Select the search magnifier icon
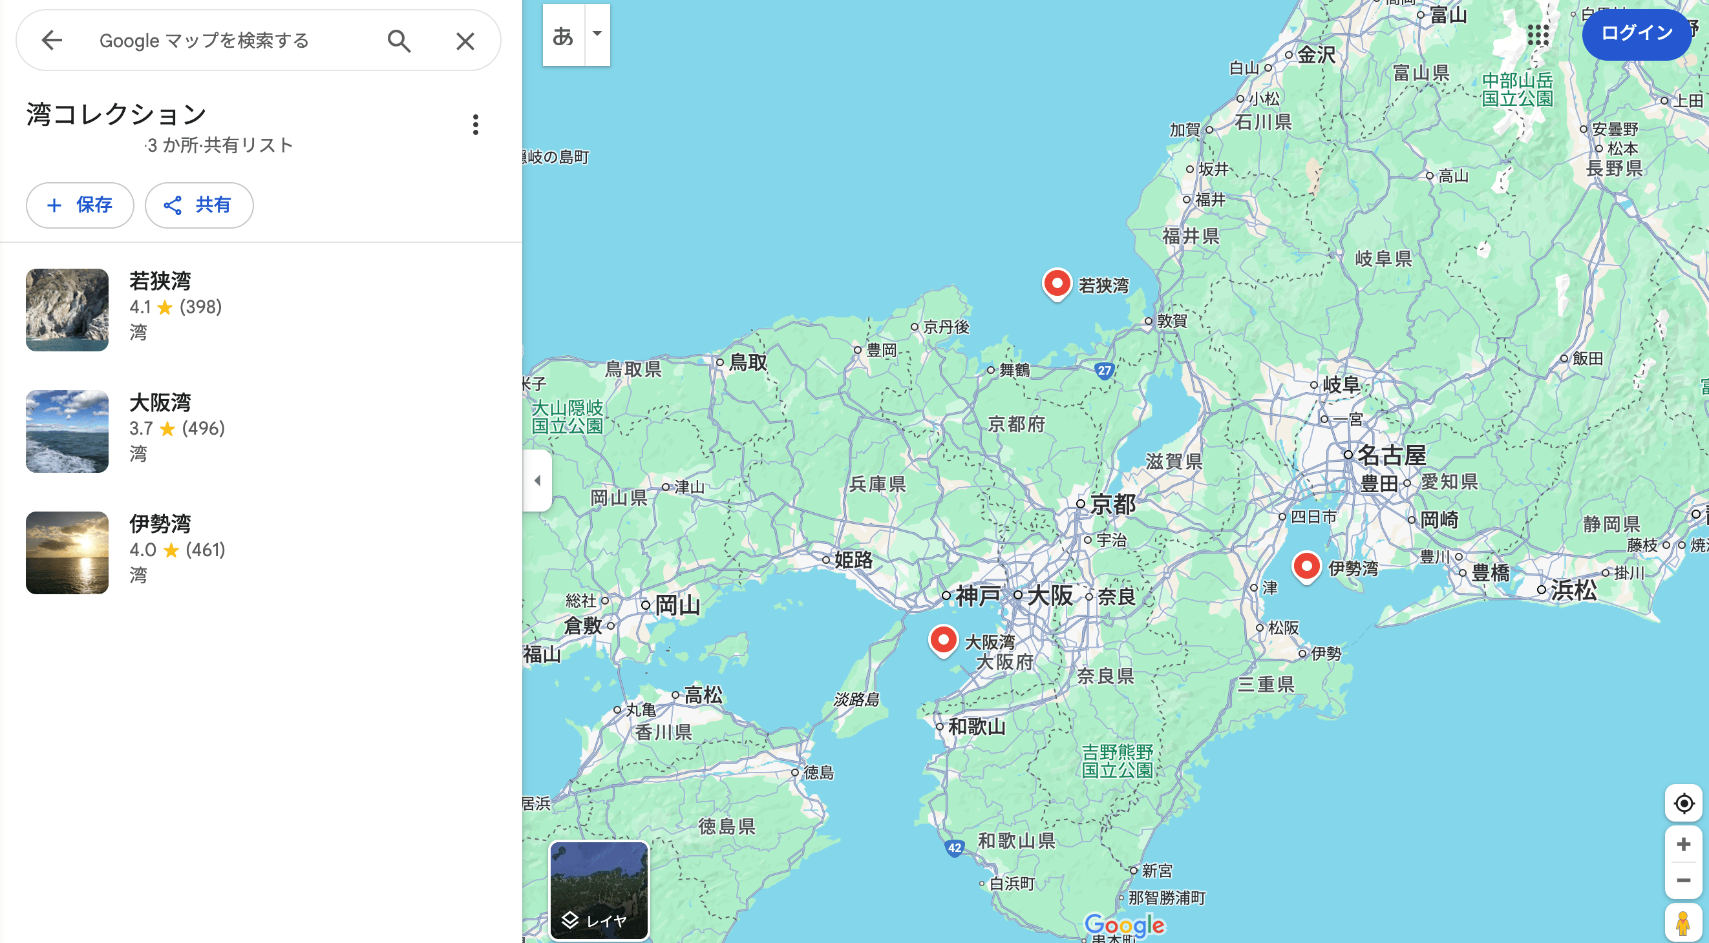1709x943 pixels. pos(399,41)
